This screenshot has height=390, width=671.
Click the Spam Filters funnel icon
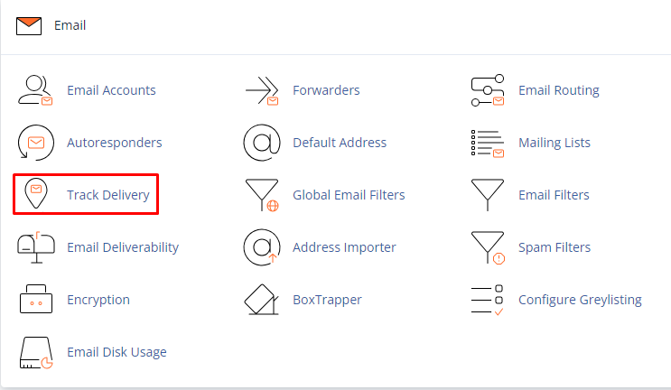[x=488, y=248]
